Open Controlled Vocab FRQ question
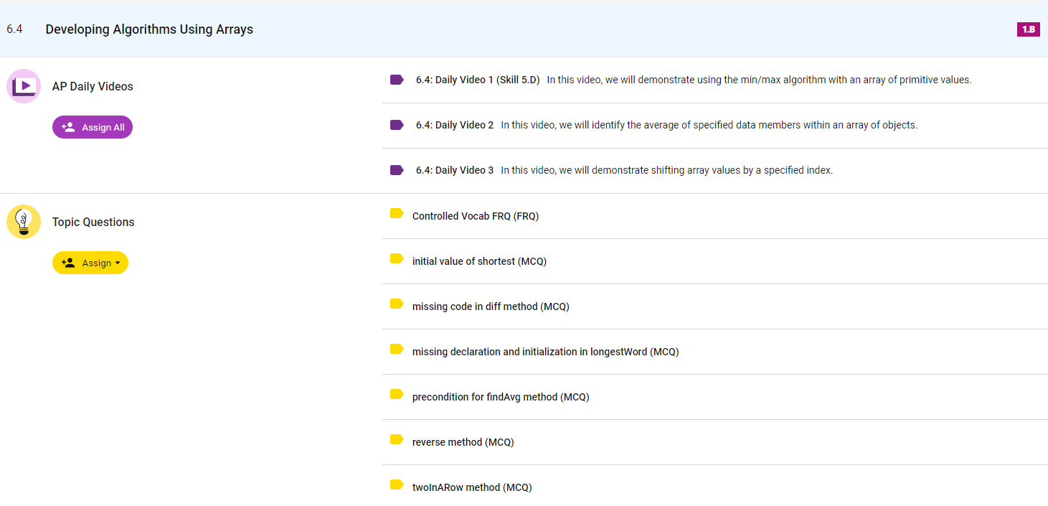 475,216
